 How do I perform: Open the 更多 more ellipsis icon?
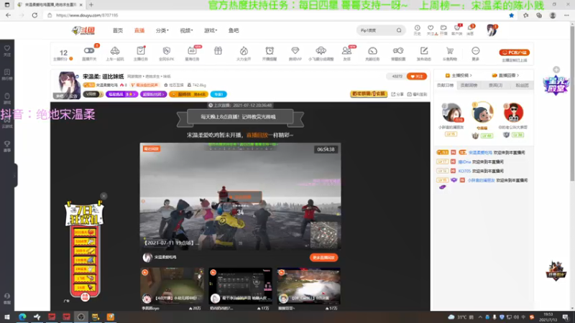476,53
